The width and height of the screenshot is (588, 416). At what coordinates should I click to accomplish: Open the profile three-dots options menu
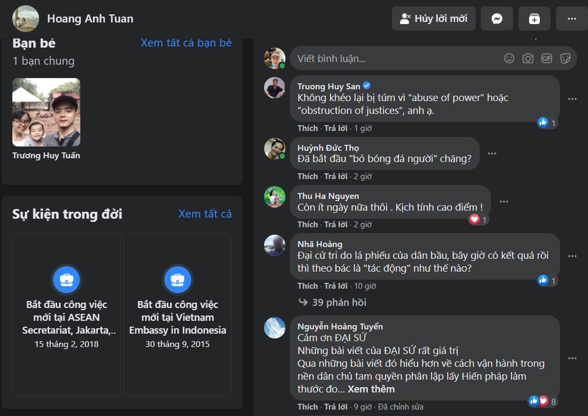coord(571,19)
